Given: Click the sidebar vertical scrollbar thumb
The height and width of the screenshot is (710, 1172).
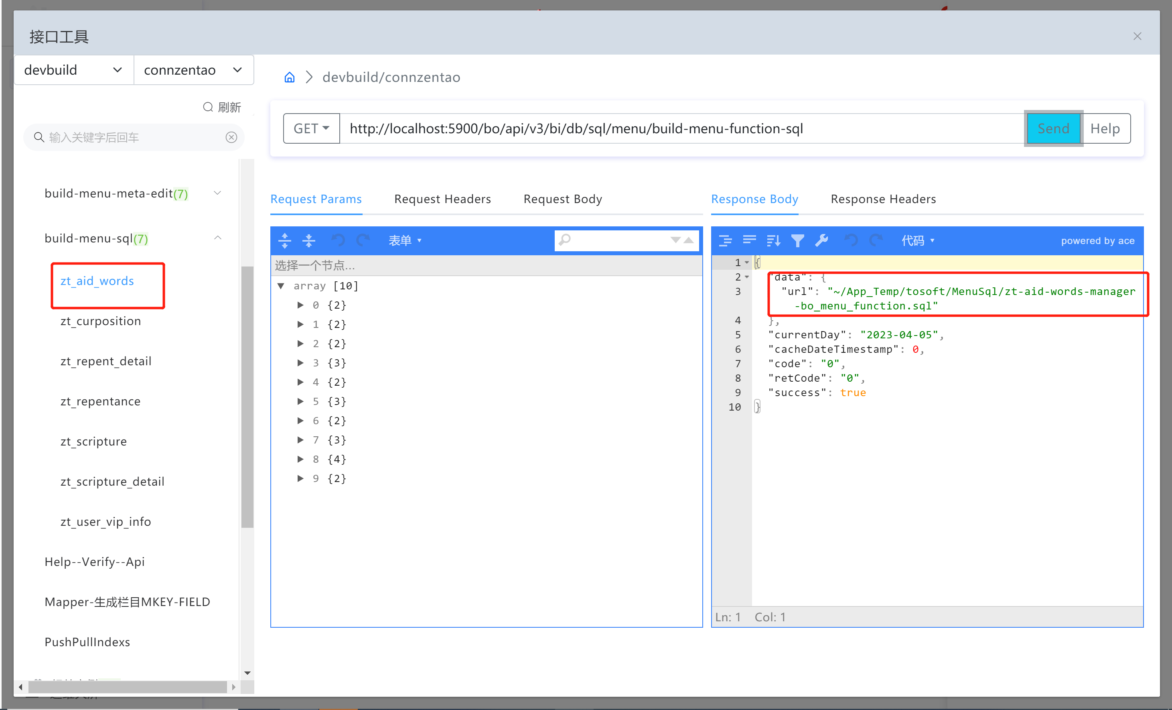Looking at the screenshot, I should 247,397.
